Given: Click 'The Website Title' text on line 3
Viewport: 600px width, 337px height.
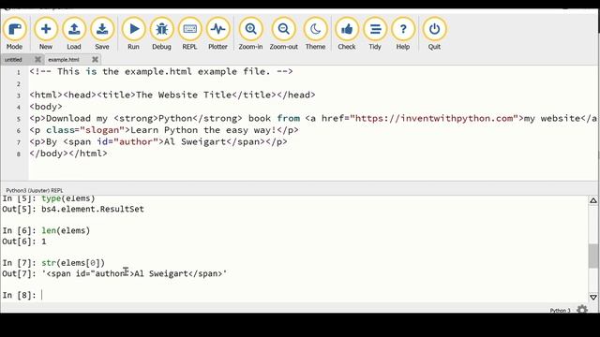Looking at the screenshot, I should point(184,95).
